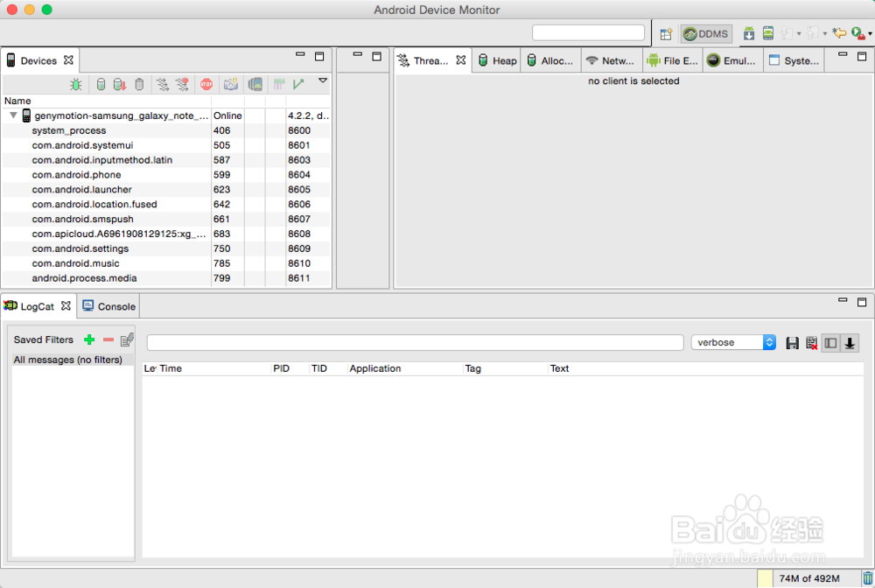This screenshot has height=588, width=875.
Task: Dump view hierarchy for UI Automator icon
Action: click(x=255, y=84)
